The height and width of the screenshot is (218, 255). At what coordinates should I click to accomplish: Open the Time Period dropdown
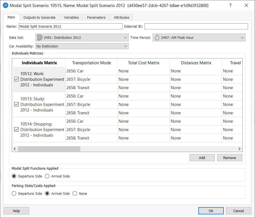coord(242,37)
